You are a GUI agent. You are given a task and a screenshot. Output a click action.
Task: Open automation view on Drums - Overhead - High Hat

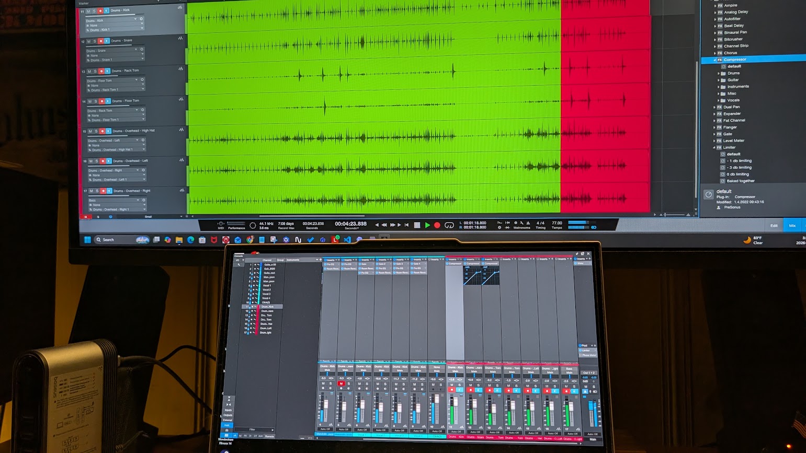point(181,130)
